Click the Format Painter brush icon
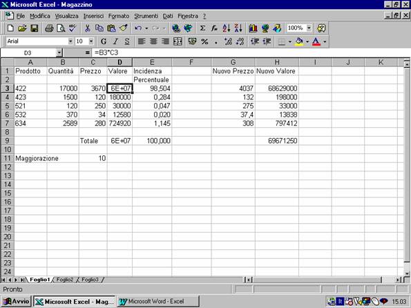 pos(124,28)
